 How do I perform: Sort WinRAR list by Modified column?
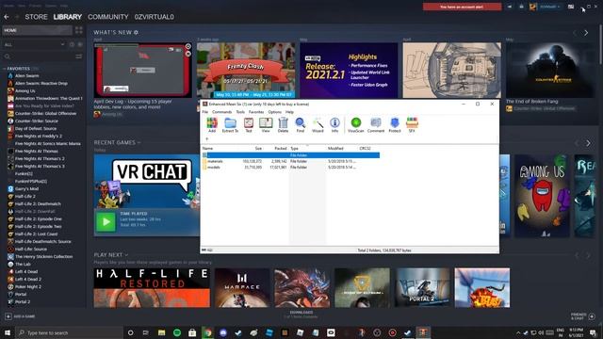335,149
